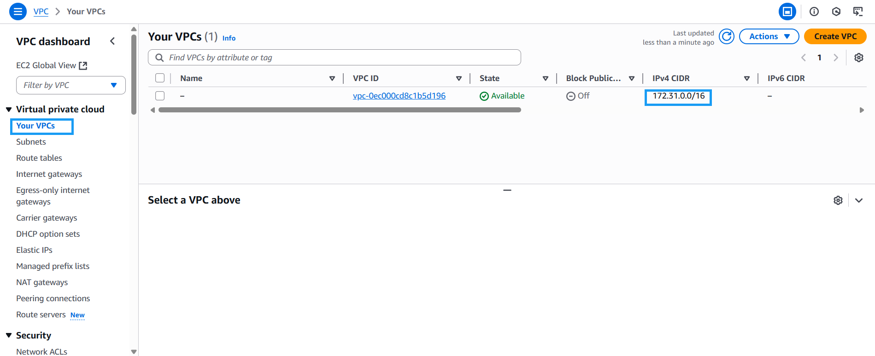Open NAT gateways in sidebar

tap(42, 282)
